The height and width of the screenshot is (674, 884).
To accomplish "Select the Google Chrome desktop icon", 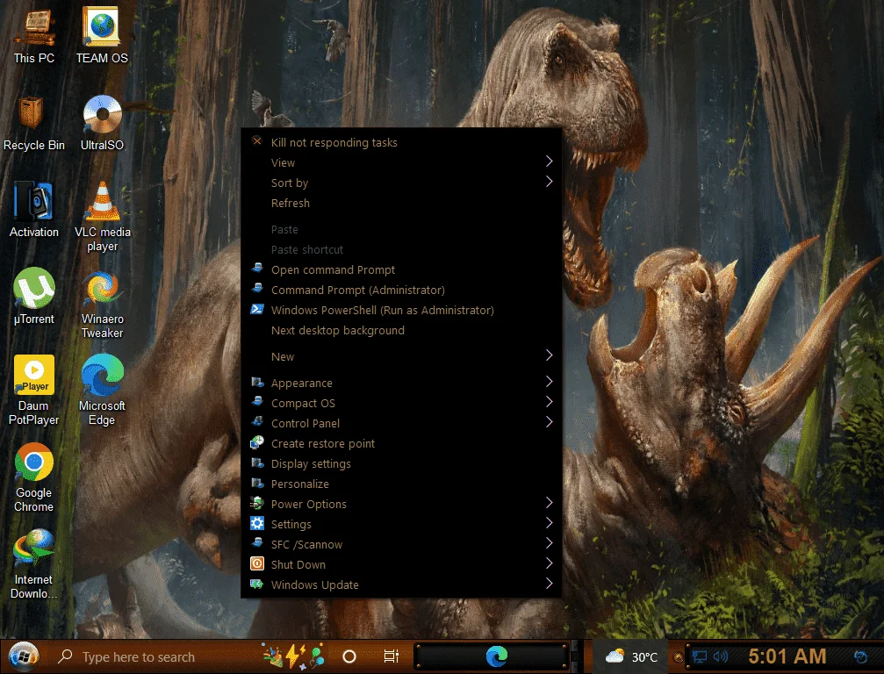I will pos(34,478).
